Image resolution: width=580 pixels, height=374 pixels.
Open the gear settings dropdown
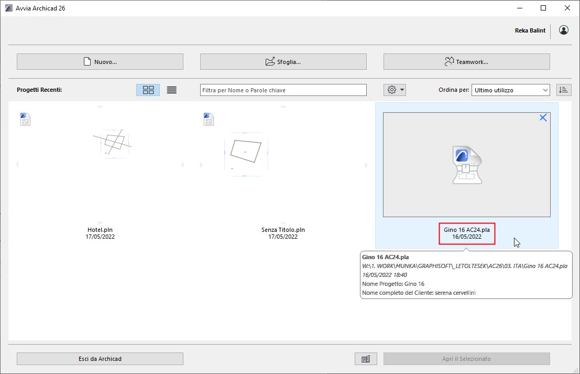(395, 90)
